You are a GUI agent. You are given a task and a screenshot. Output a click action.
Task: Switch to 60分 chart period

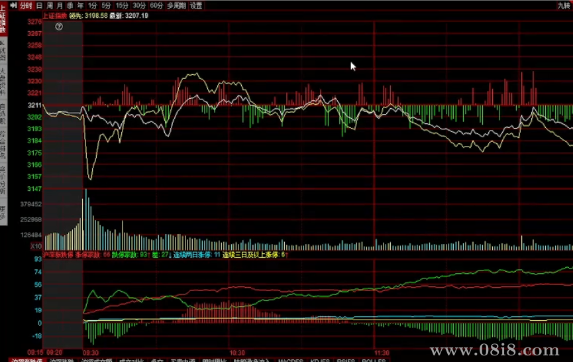point(156,5)
